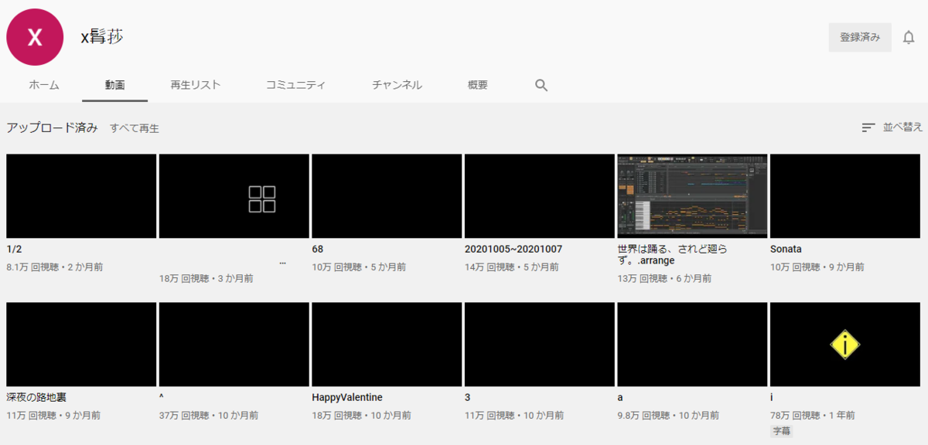
Task: Click the text 78万 回視聴・1 年前
Action: point(812,416)
